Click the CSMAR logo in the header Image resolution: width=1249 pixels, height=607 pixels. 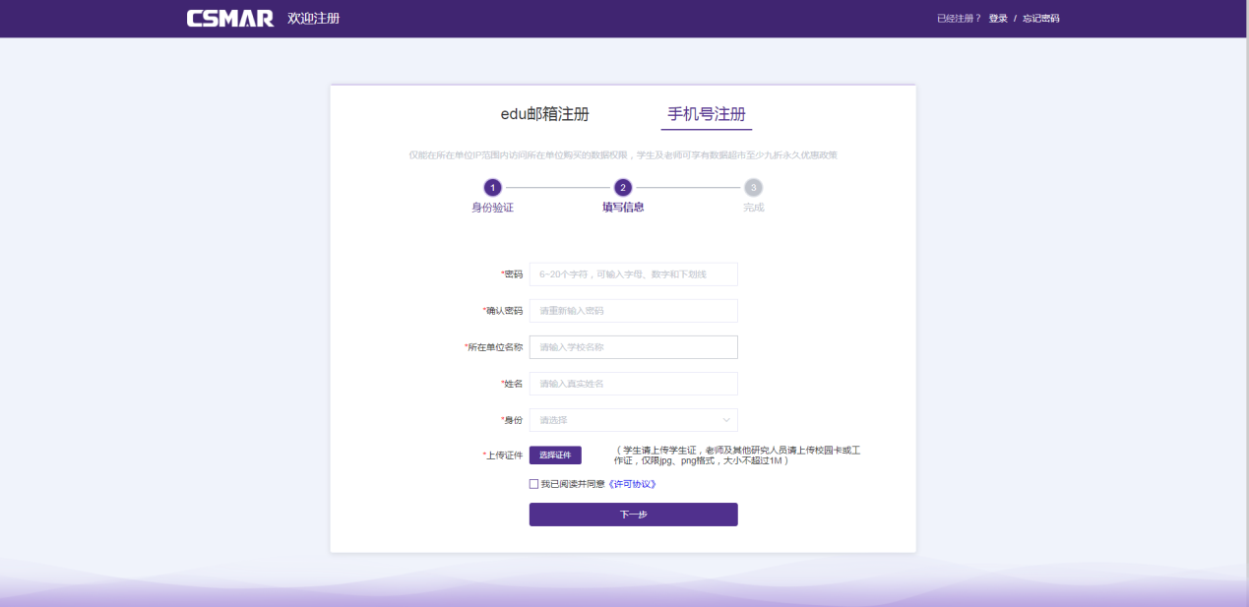[230, 19]
